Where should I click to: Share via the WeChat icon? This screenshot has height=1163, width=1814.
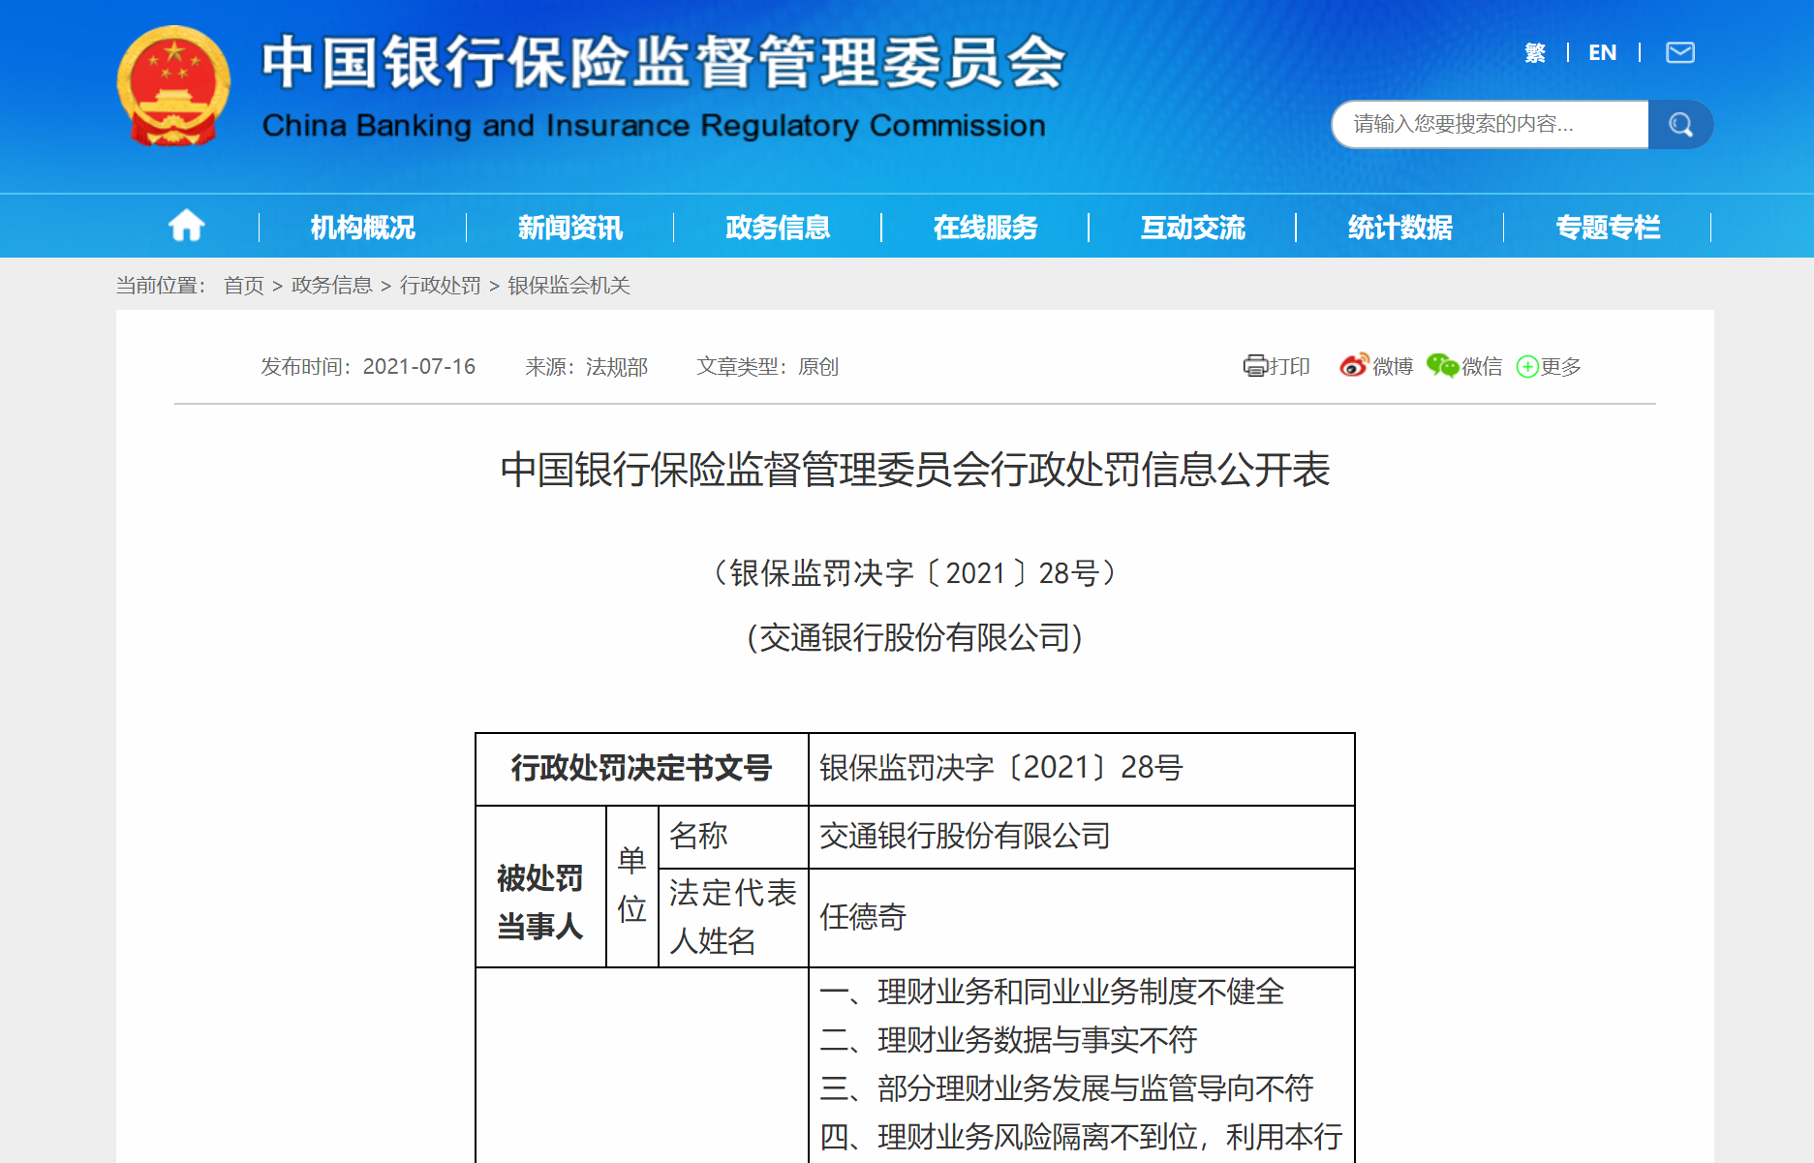pyautogui.click(x=1443, y=365)
